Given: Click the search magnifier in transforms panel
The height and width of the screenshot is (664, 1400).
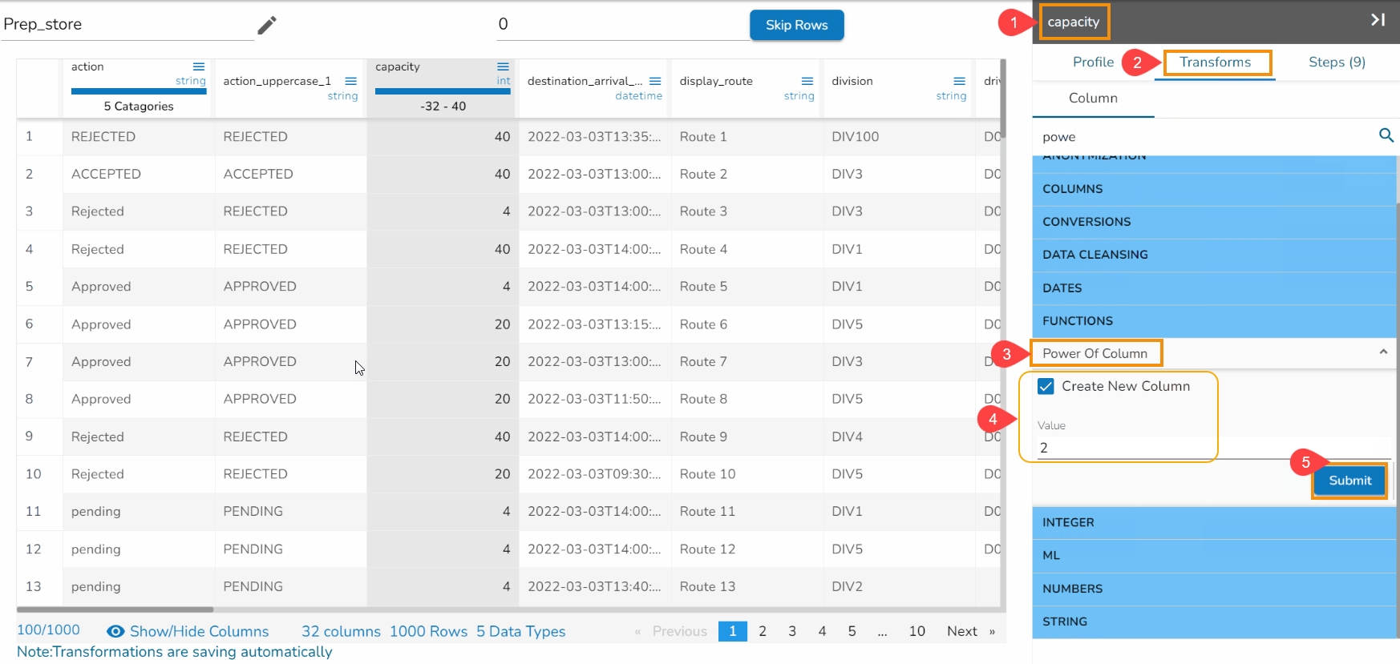Looking at the screenshot, I should coord(1386,135).
